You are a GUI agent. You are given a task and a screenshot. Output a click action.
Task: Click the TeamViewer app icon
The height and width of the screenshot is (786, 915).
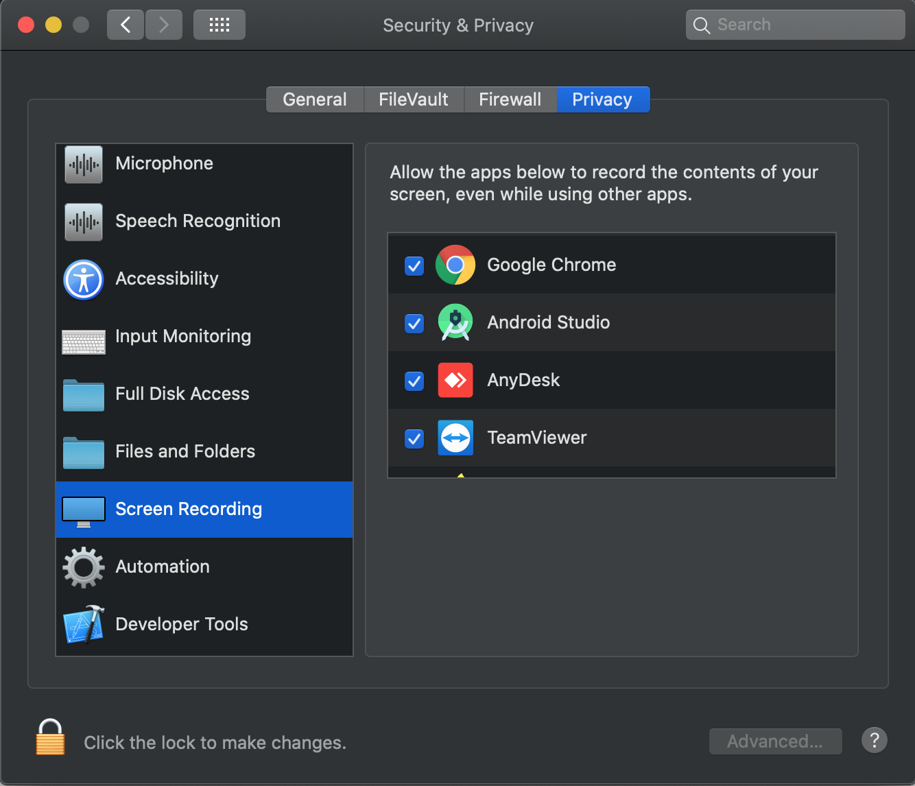pos(455,438)
